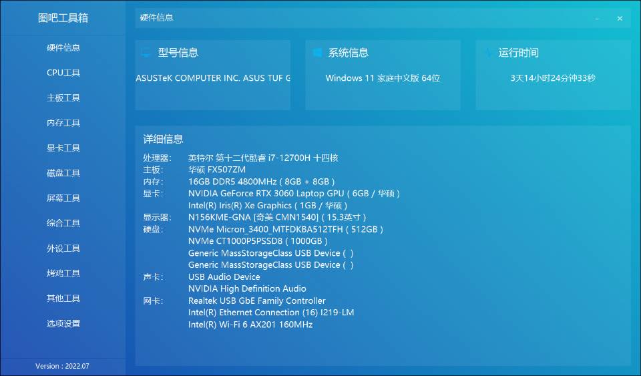Click NVMe CT1000P5PSSD8 disk entry

coord(258,241)
